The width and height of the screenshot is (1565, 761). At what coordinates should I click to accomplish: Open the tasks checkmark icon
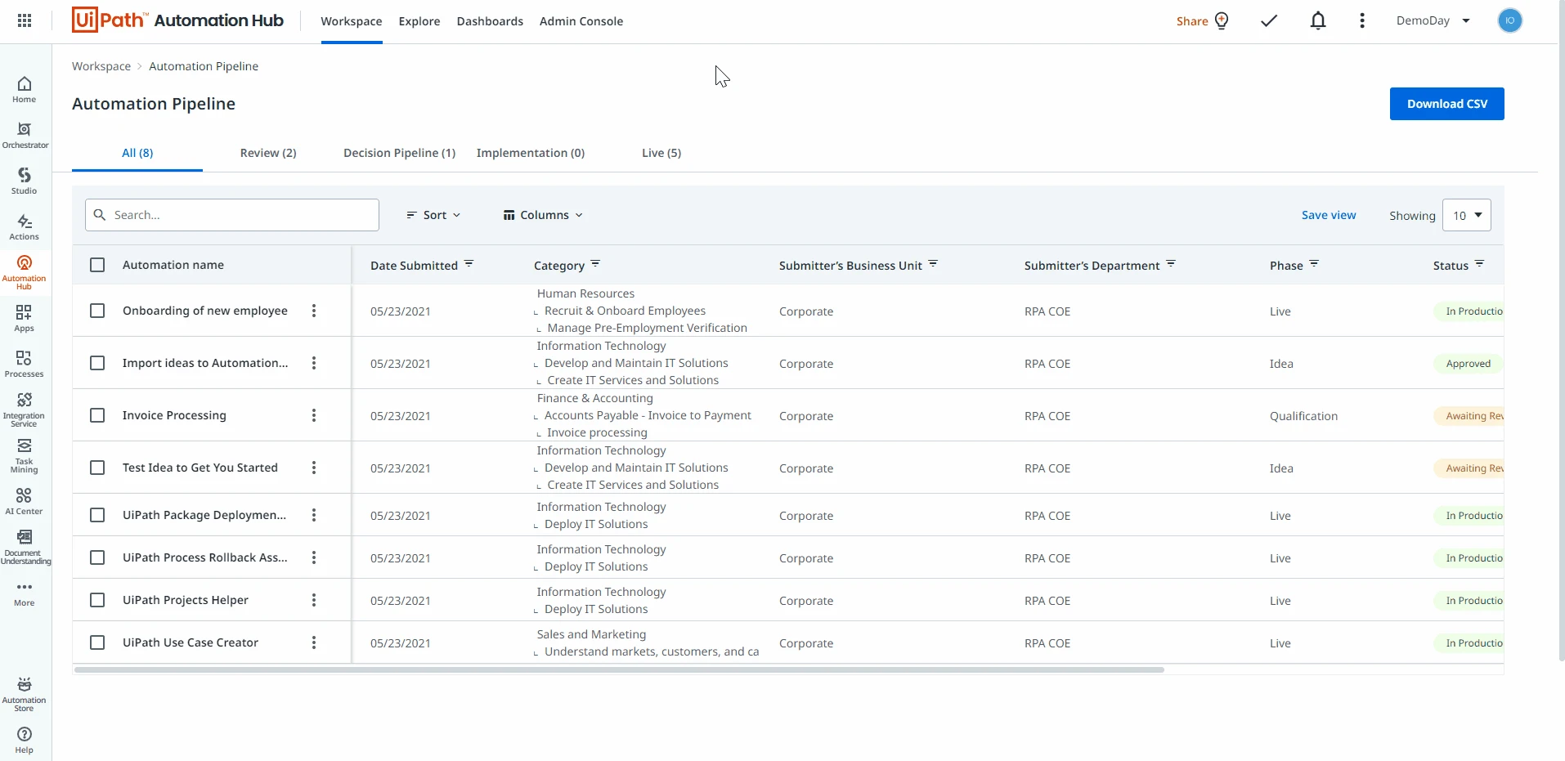click(1269, 21)
